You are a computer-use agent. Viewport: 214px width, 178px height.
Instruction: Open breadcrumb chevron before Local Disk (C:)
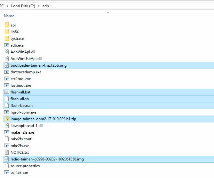pos(7,6)
